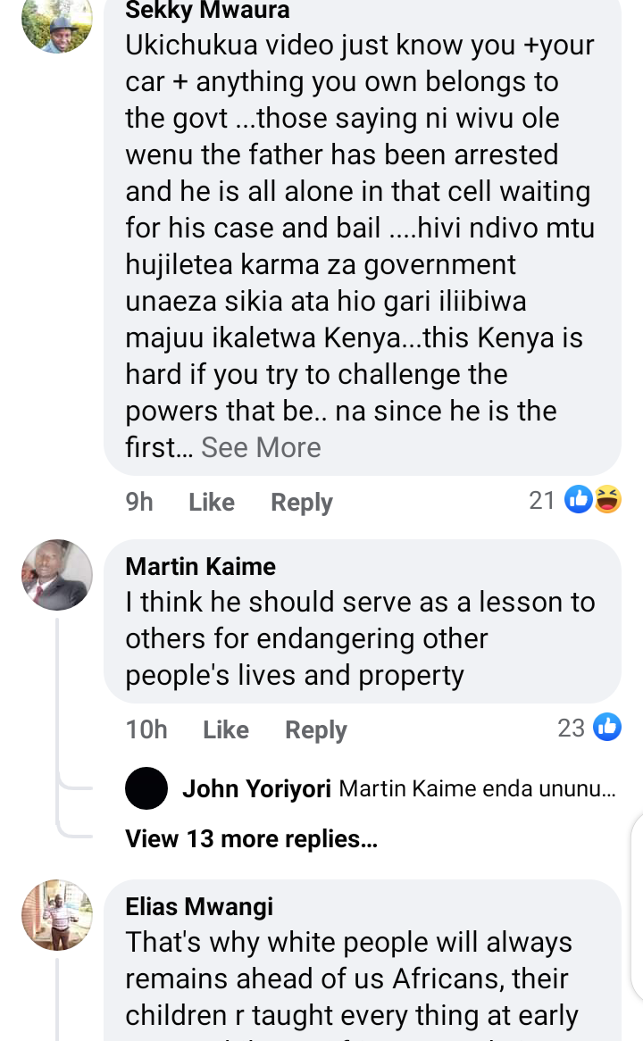643x1041 pixels.
Task: Click the blue thumbs-up reaction icon beside 21
Action: point(578,499)
